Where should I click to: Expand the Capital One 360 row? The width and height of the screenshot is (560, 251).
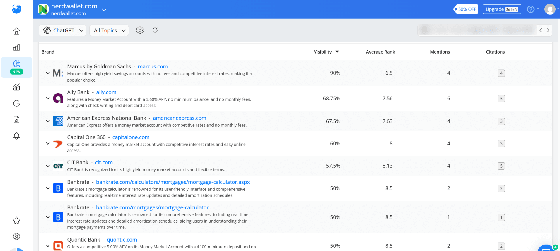click(x=48, y=143)
